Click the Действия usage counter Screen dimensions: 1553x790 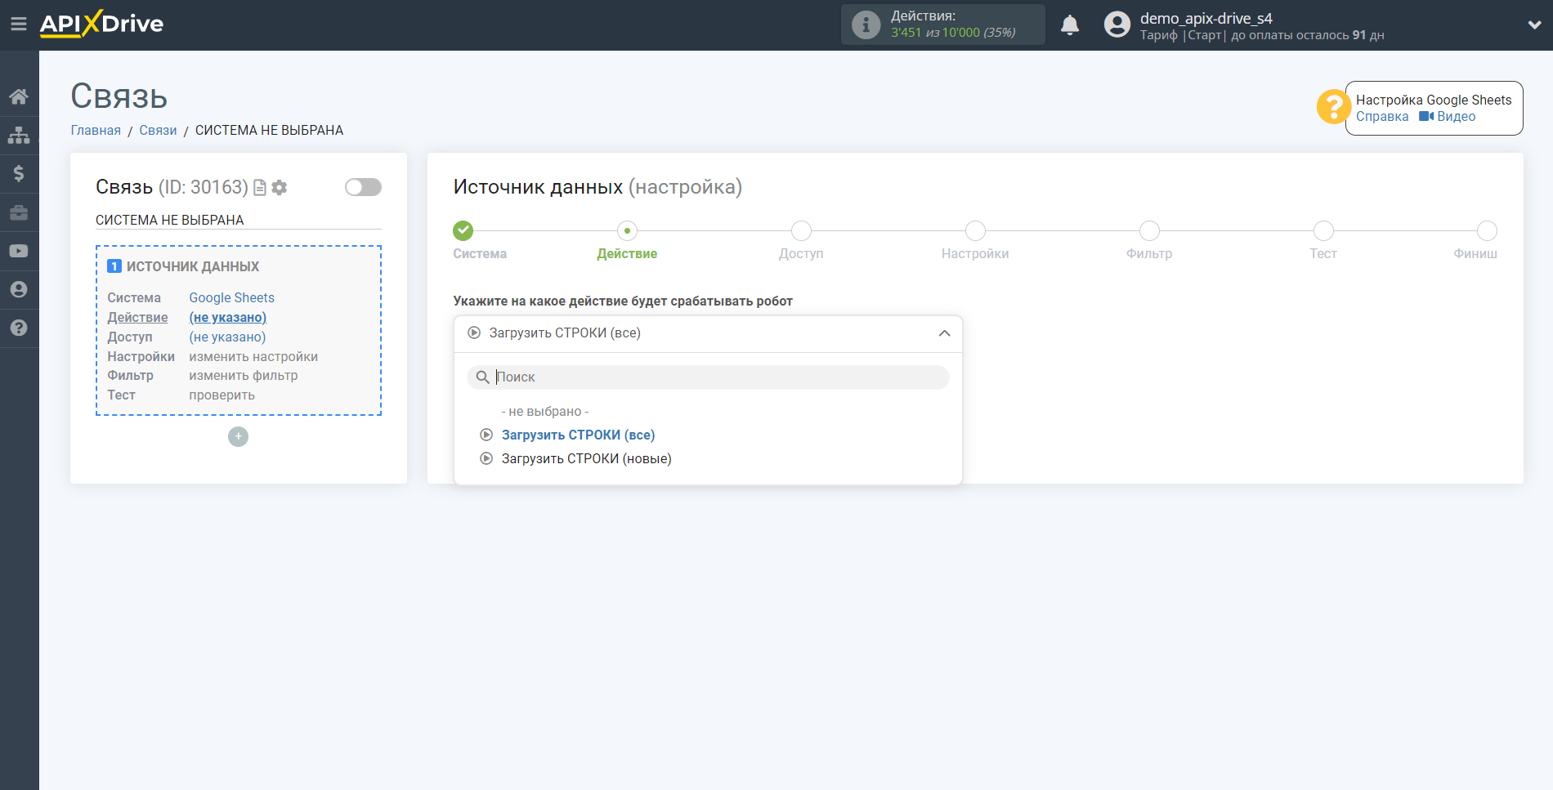click(x=943, y=25)
